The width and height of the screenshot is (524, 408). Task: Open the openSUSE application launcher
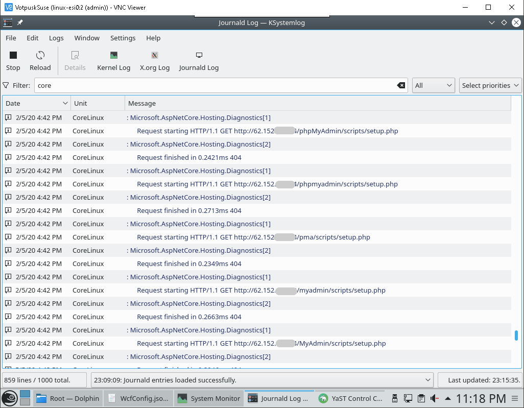click(x=10, y=398)
